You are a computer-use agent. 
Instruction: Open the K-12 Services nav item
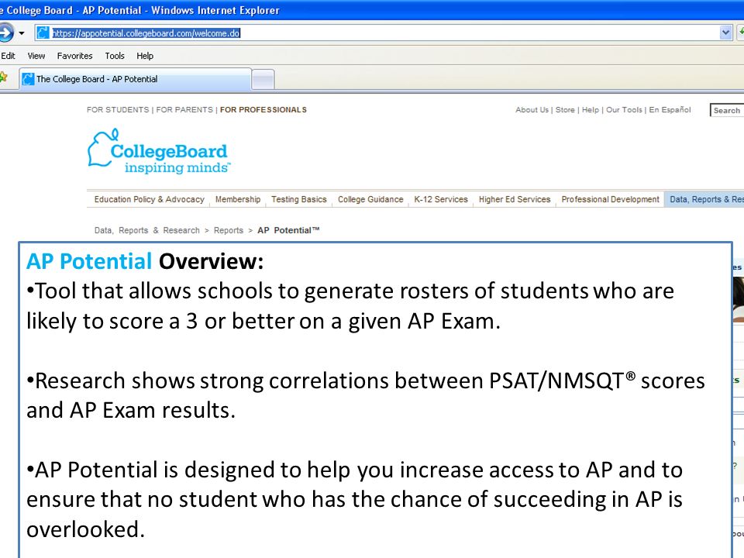click(x=441, y=199)
